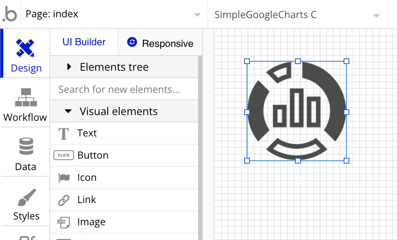Click the bottom-right resize handle of the chart

pos(346,160)
